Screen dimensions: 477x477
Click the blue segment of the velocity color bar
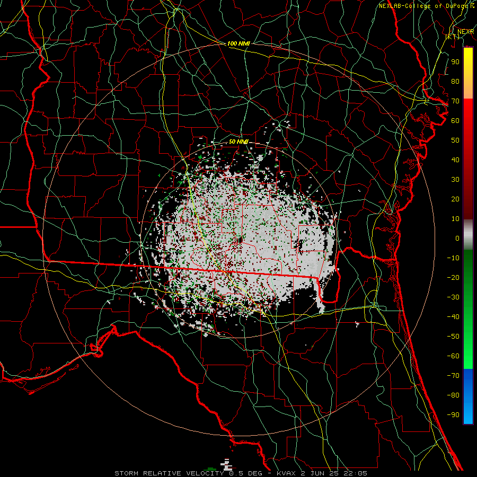coord(468,396)
